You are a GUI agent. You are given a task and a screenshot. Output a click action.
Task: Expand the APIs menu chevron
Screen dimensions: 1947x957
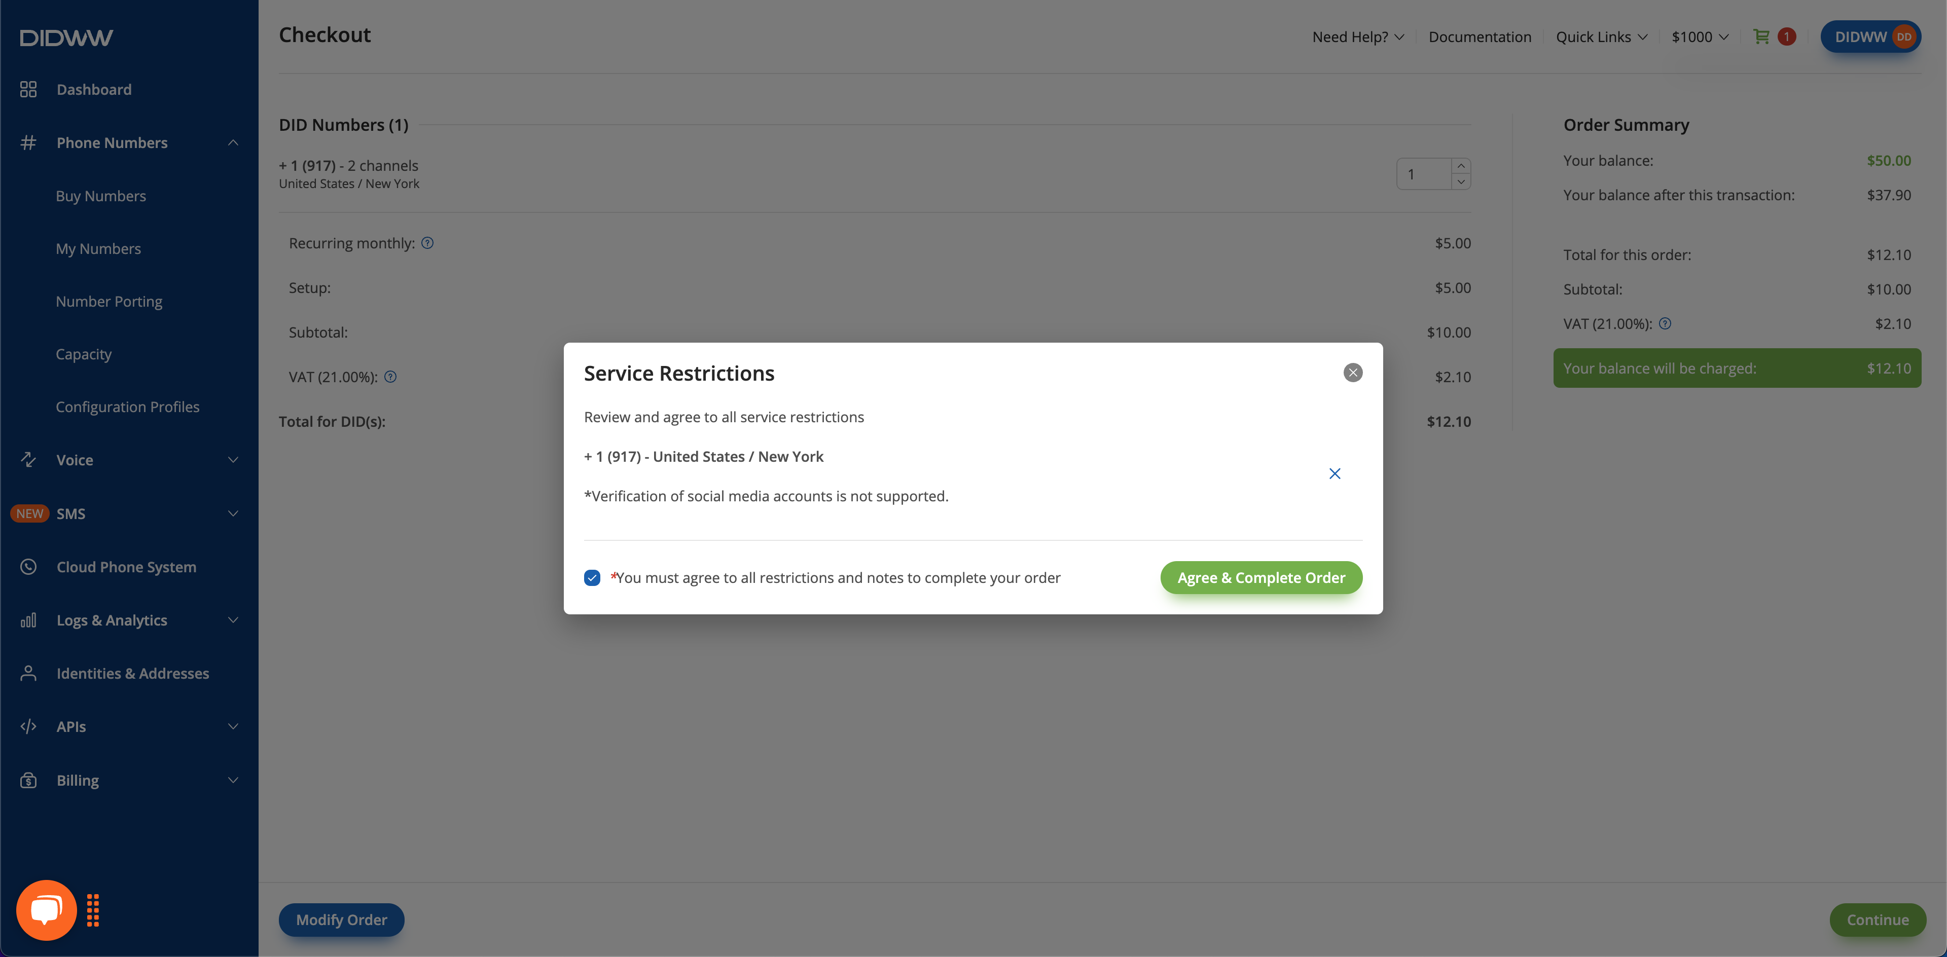pyautogui.click(x=233, y=727)
